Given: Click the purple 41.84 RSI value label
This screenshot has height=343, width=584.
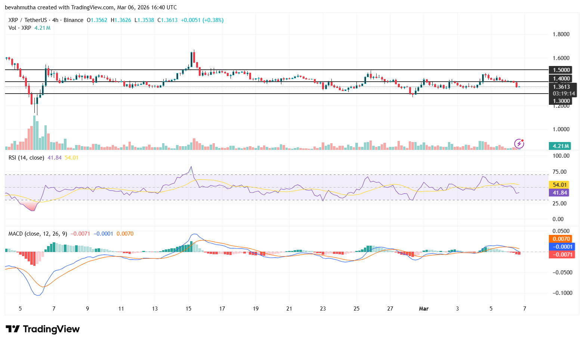Looking at the screenshot, I should click(x=559, y=192).
